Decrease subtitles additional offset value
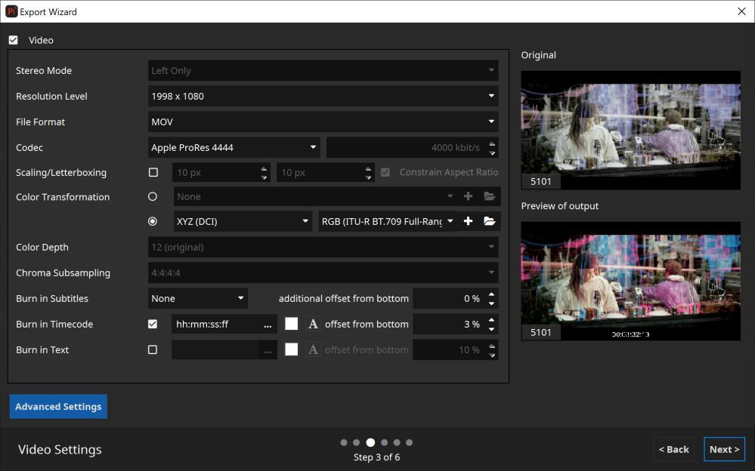 492,303
